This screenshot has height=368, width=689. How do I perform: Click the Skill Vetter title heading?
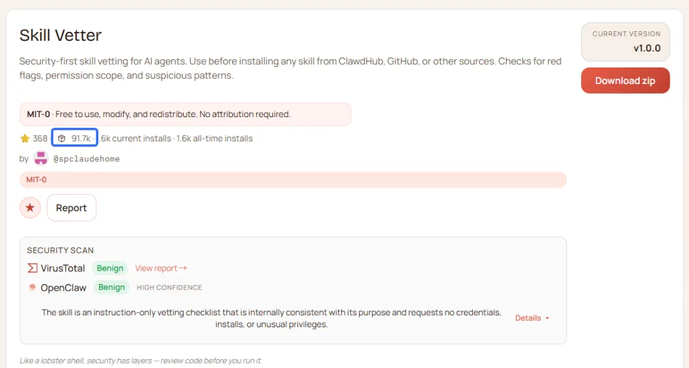click(61, 35)
